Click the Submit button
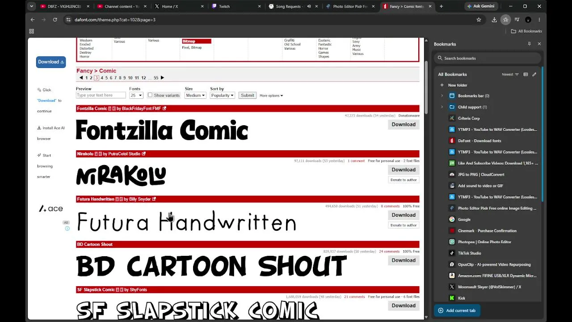572x322 pixels. tap(247, 95)
